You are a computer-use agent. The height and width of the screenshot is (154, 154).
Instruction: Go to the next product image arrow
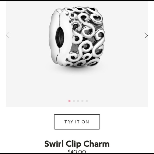(x=146, y=35)
